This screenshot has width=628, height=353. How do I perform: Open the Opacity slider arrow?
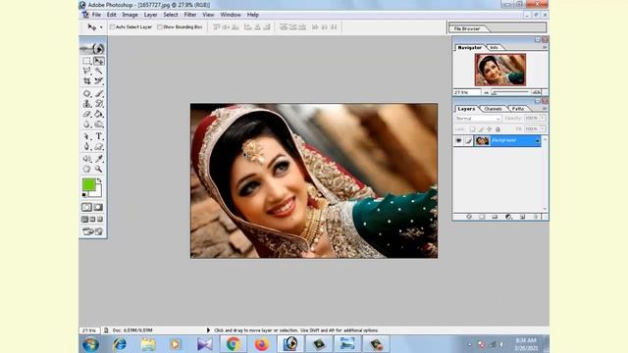tap(543, 118)
